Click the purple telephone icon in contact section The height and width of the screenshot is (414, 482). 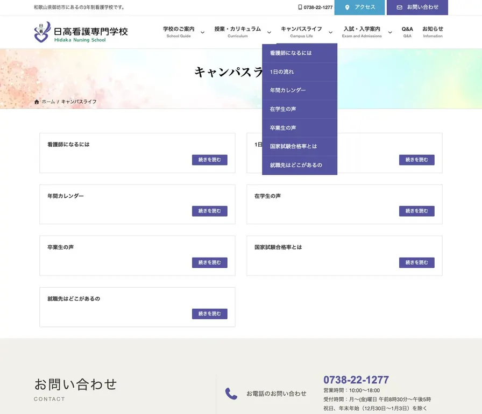pos(231,394)
